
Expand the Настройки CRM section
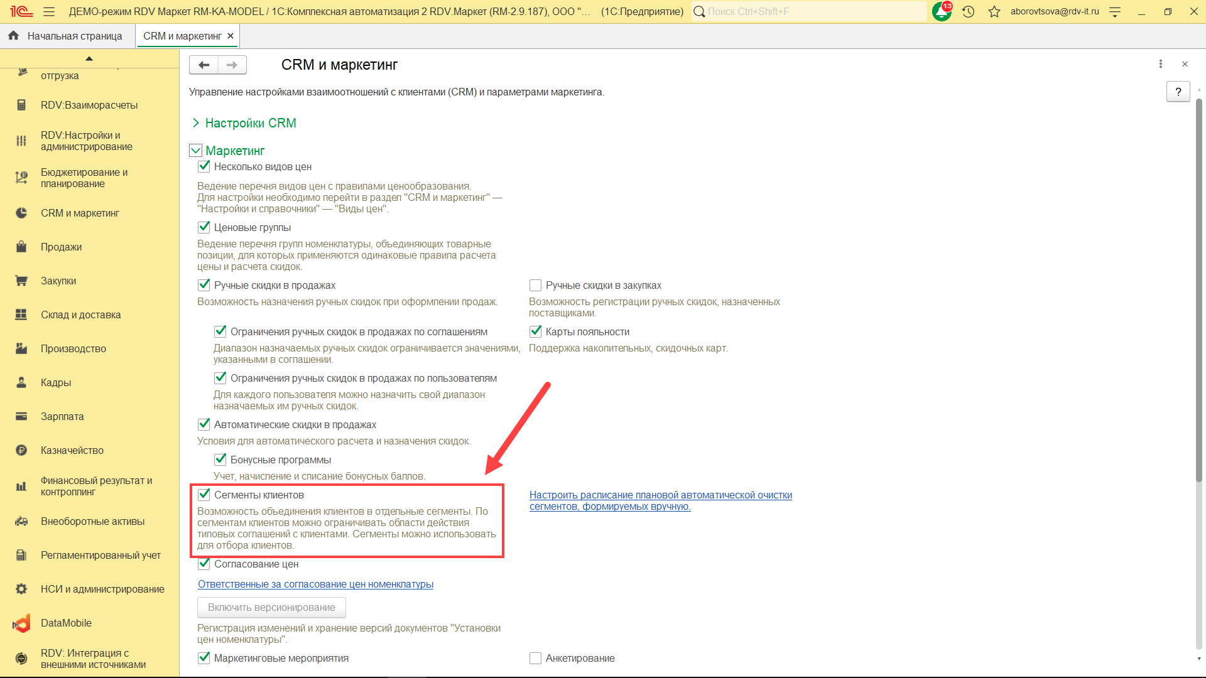(x=250, y=123)
